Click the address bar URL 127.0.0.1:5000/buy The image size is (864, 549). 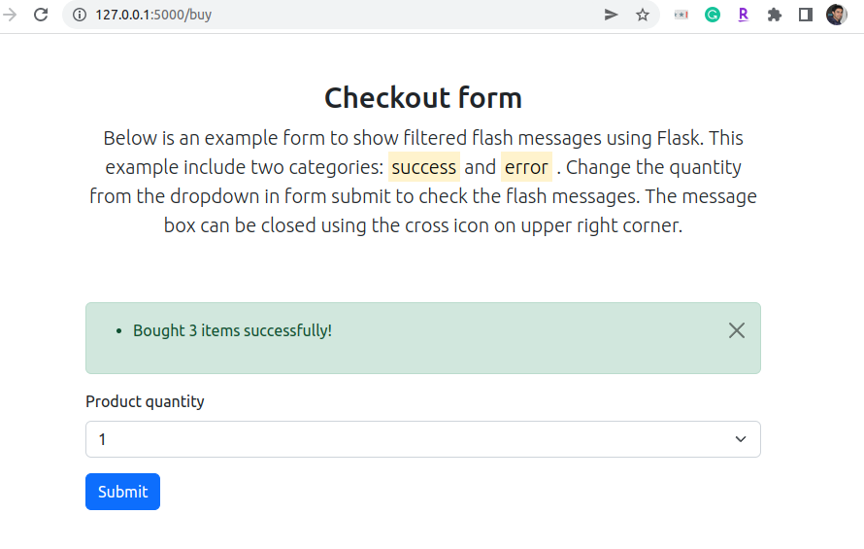153,15
